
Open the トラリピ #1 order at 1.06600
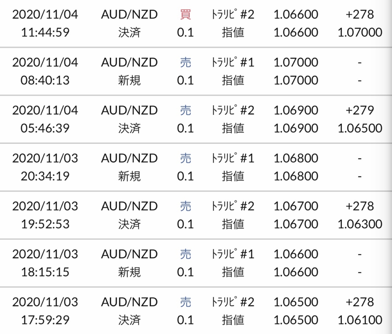click(x=233, y=254)
